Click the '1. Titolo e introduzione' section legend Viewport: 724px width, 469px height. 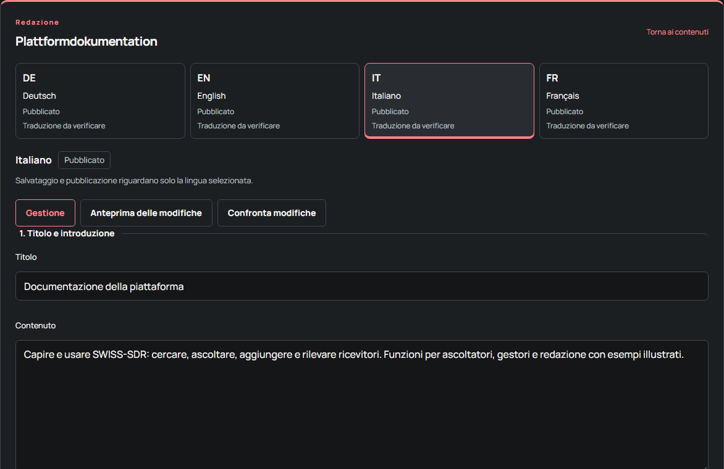(x=67, y=233)
